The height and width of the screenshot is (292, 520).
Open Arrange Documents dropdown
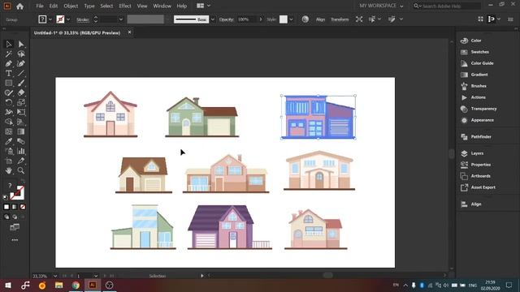coord(204,6)
